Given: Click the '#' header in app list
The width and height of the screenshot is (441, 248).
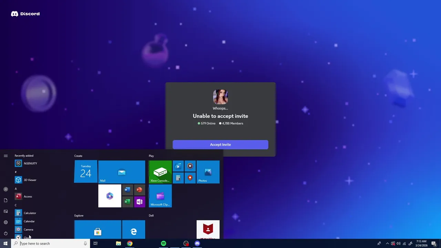Looking at the screenshot, I should tap(16, 172).
